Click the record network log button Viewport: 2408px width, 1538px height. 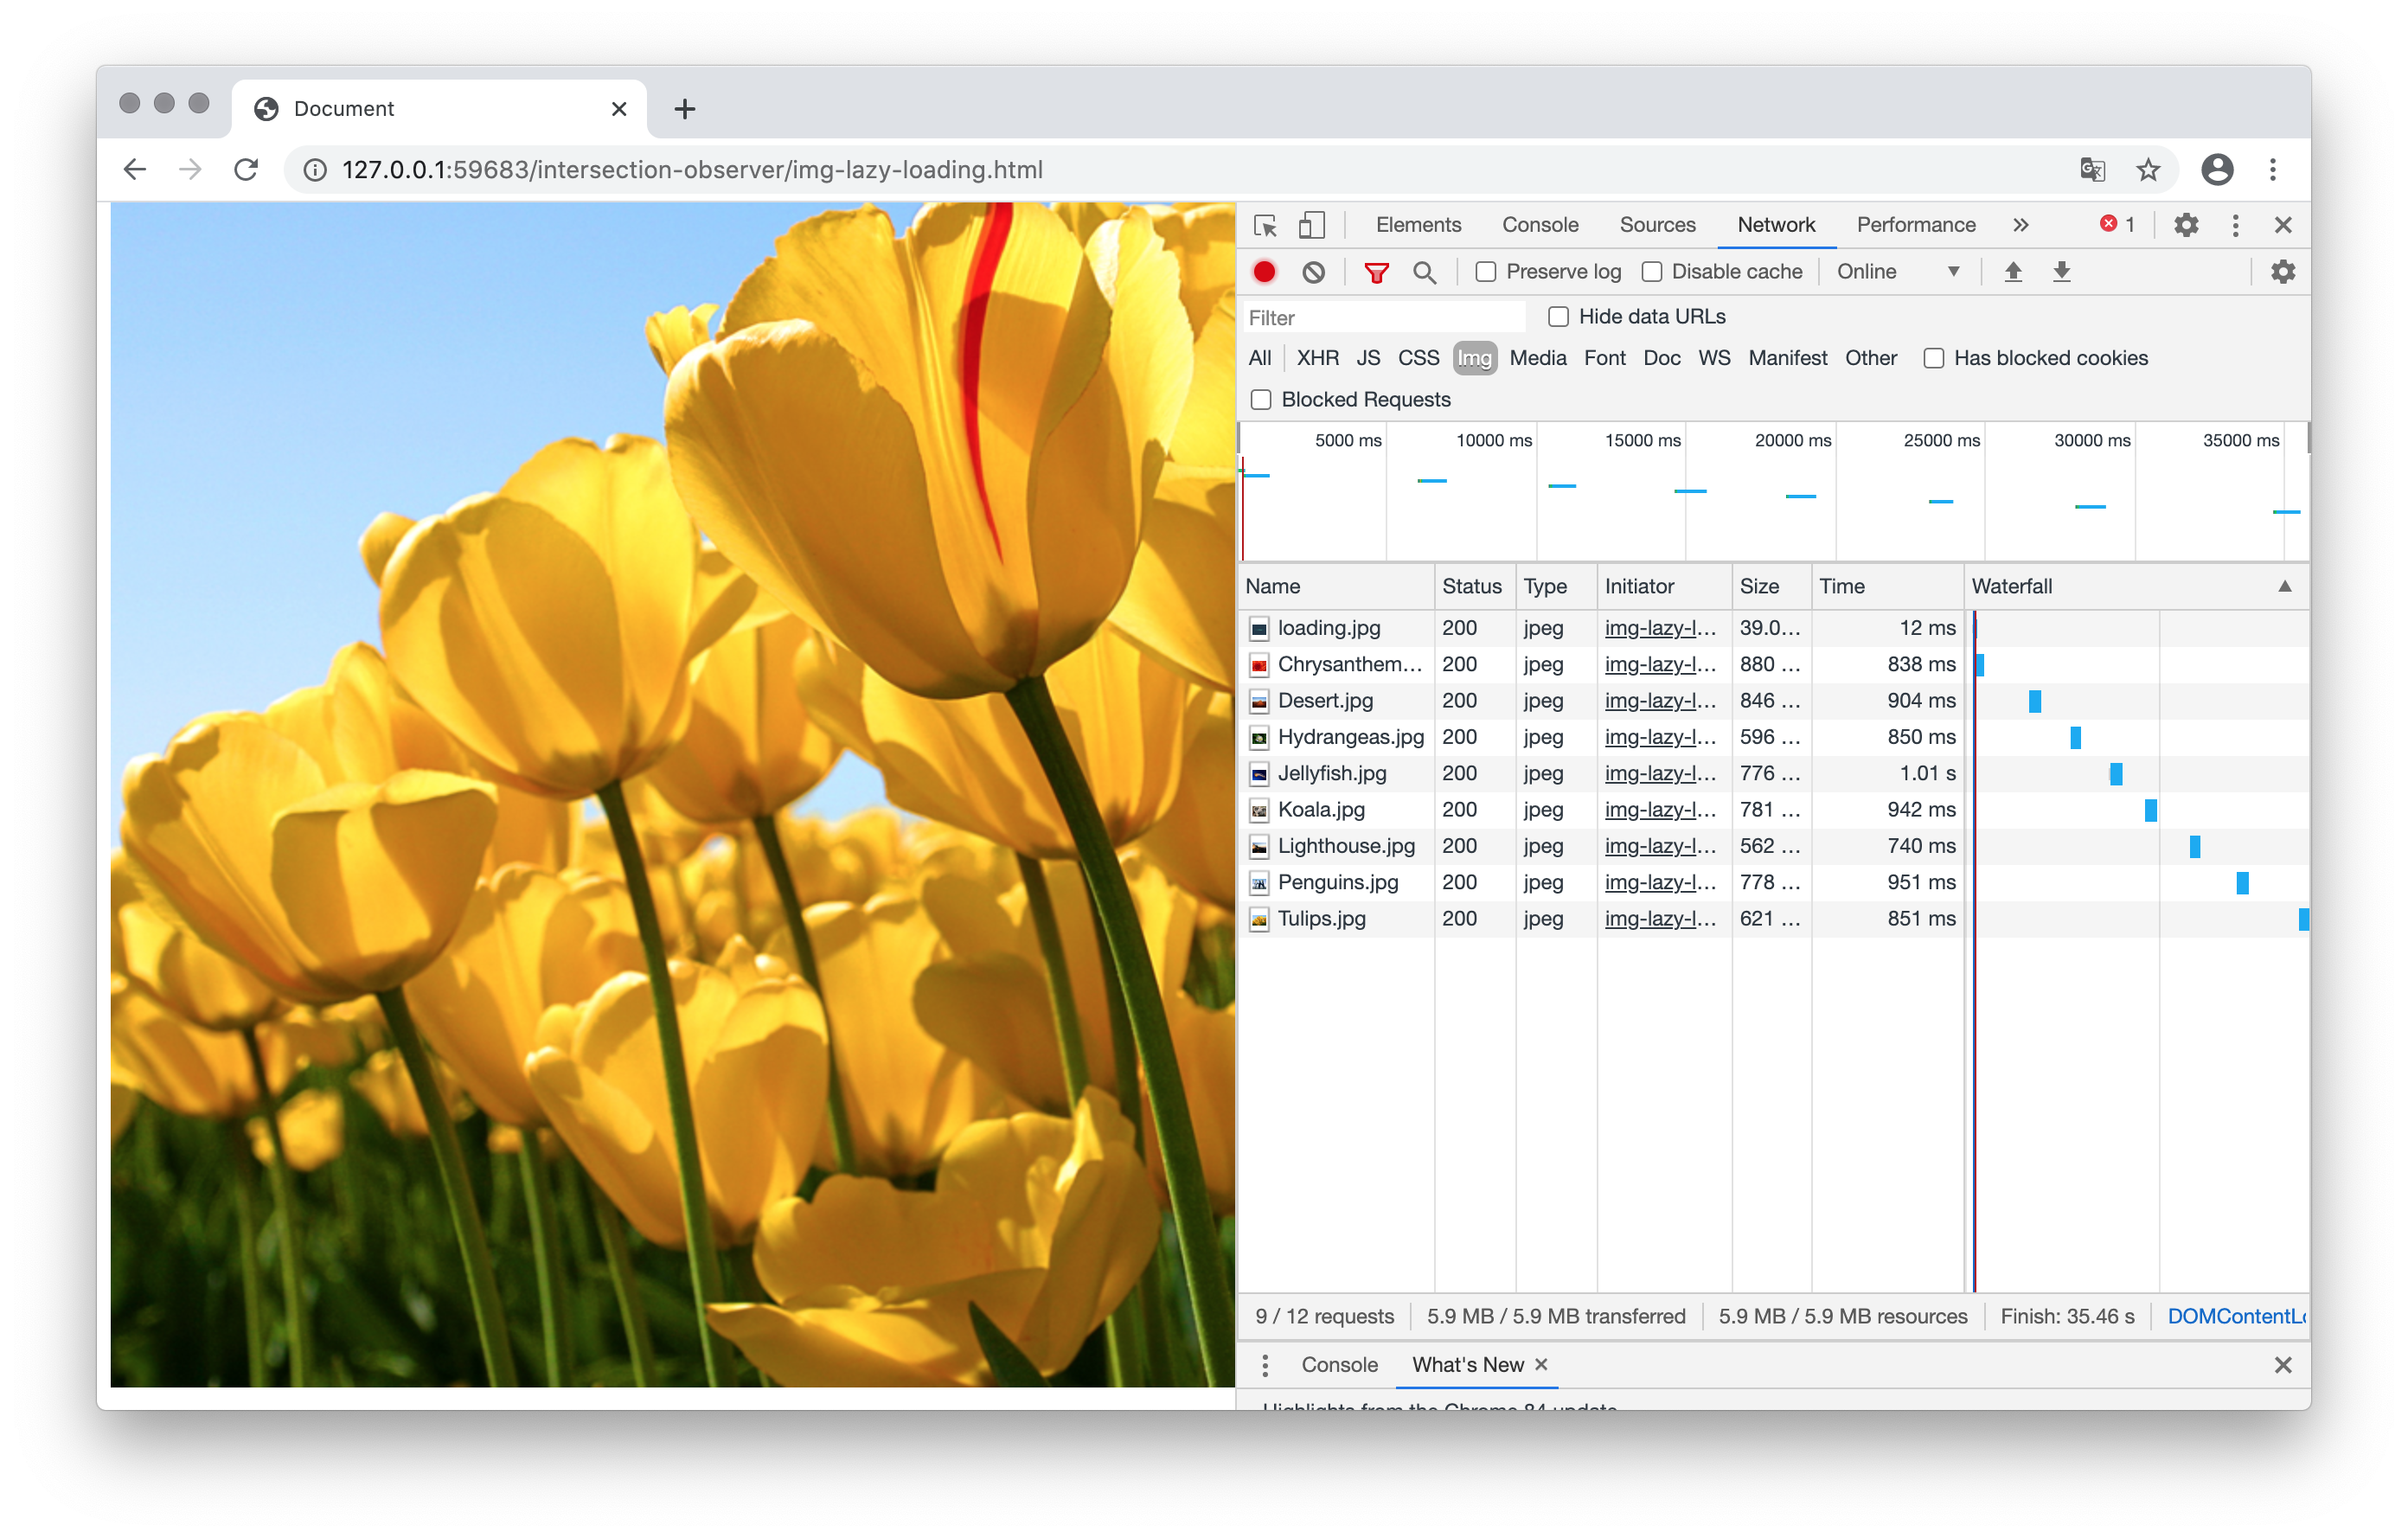1264,272
